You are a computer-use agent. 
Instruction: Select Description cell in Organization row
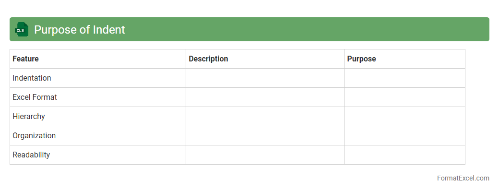265,135
